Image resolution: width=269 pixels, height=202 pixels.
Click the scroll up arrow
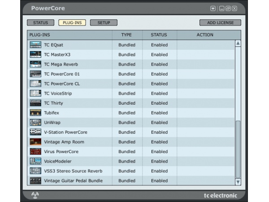pyautogui.click(x=238, y=43)
